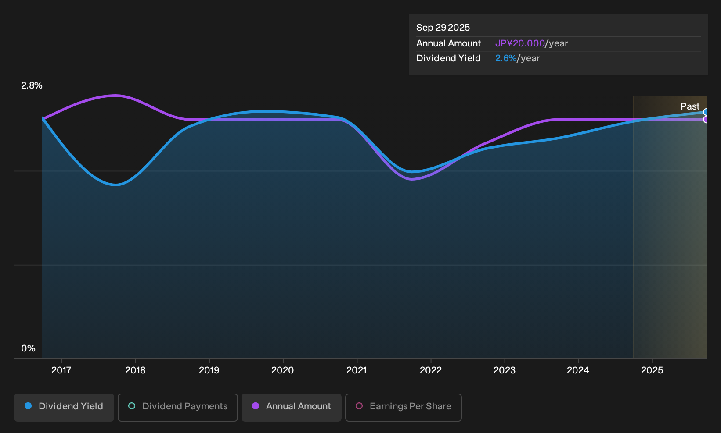The image size is (721, 433).
Task: Click the blue Dividend Yield legend dot
Action: [x=28, y=406]
